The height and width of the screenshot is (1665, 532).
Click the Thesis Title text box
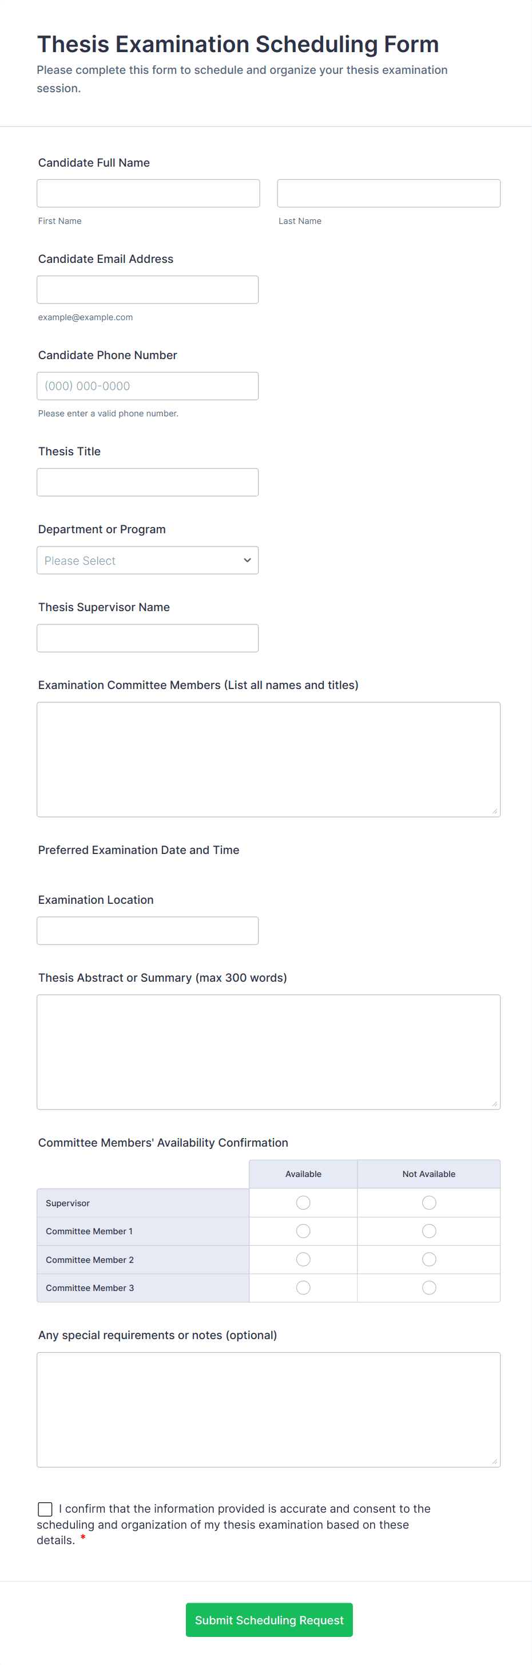[x=147, y=482]
